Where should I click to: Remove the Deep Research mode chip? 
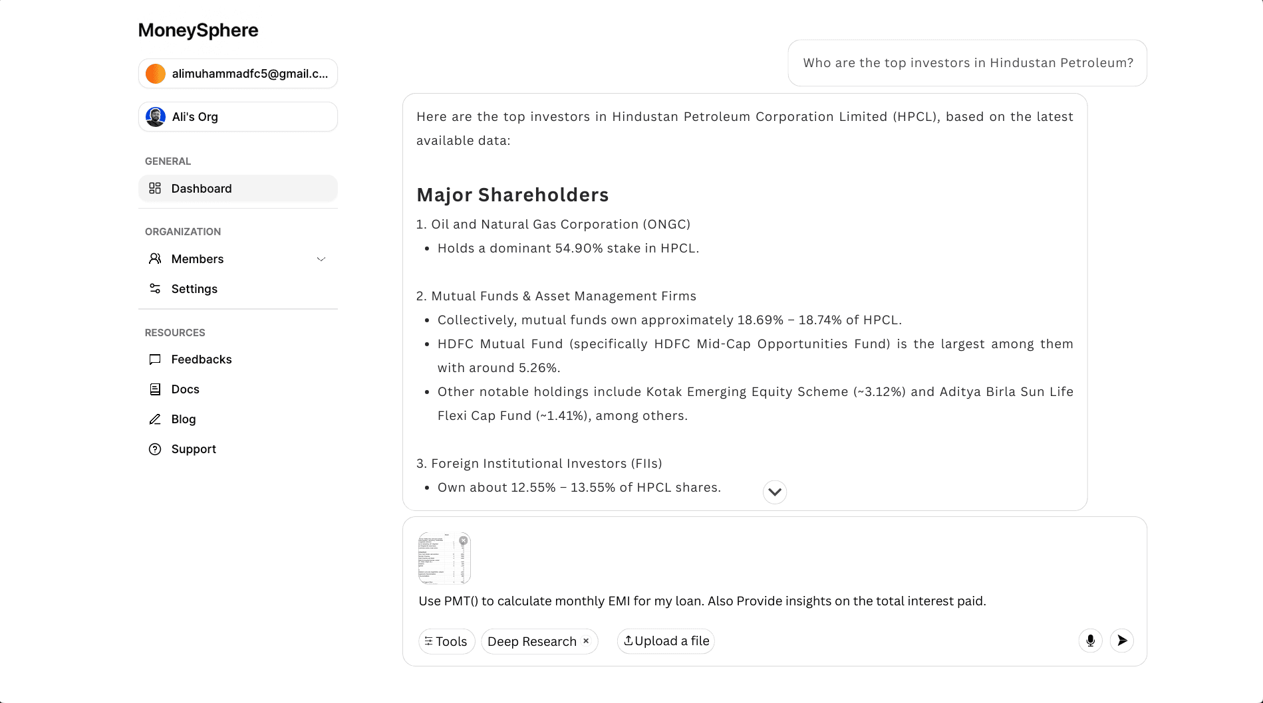[586, 641]
